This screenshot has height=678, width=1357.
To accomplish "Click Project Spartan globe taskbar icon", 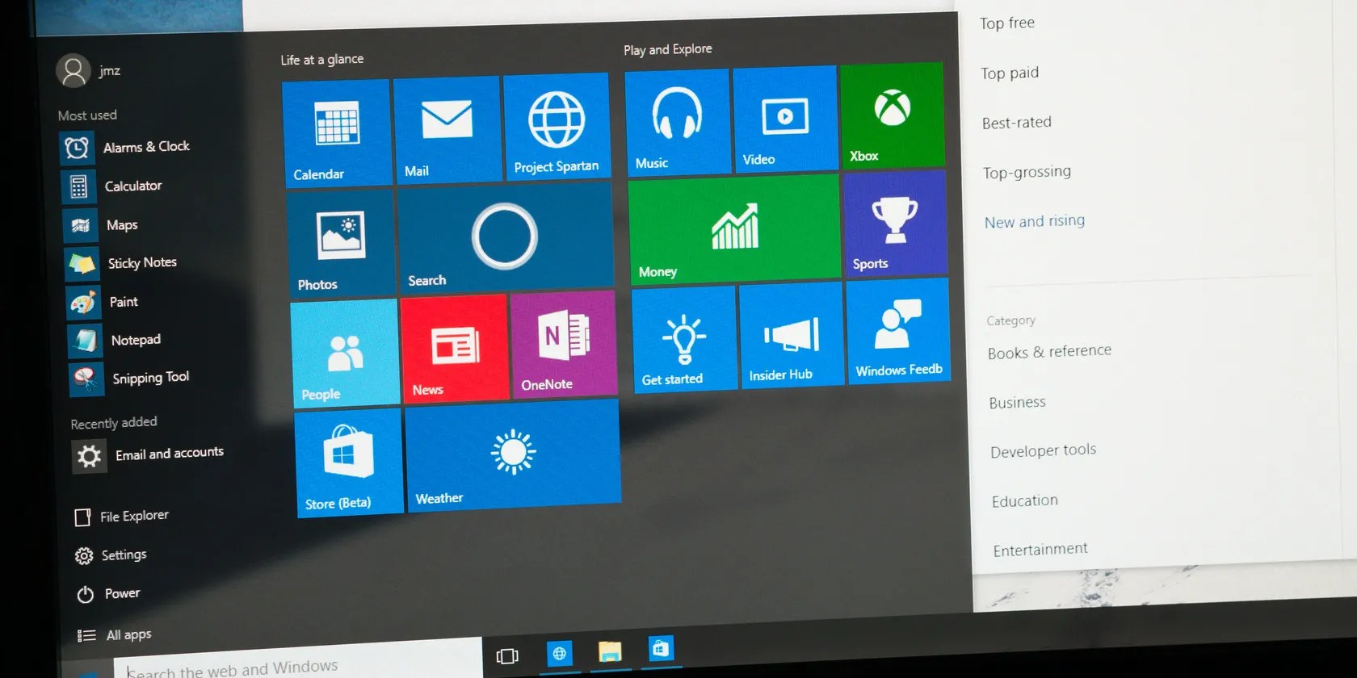I will (559, 653).
